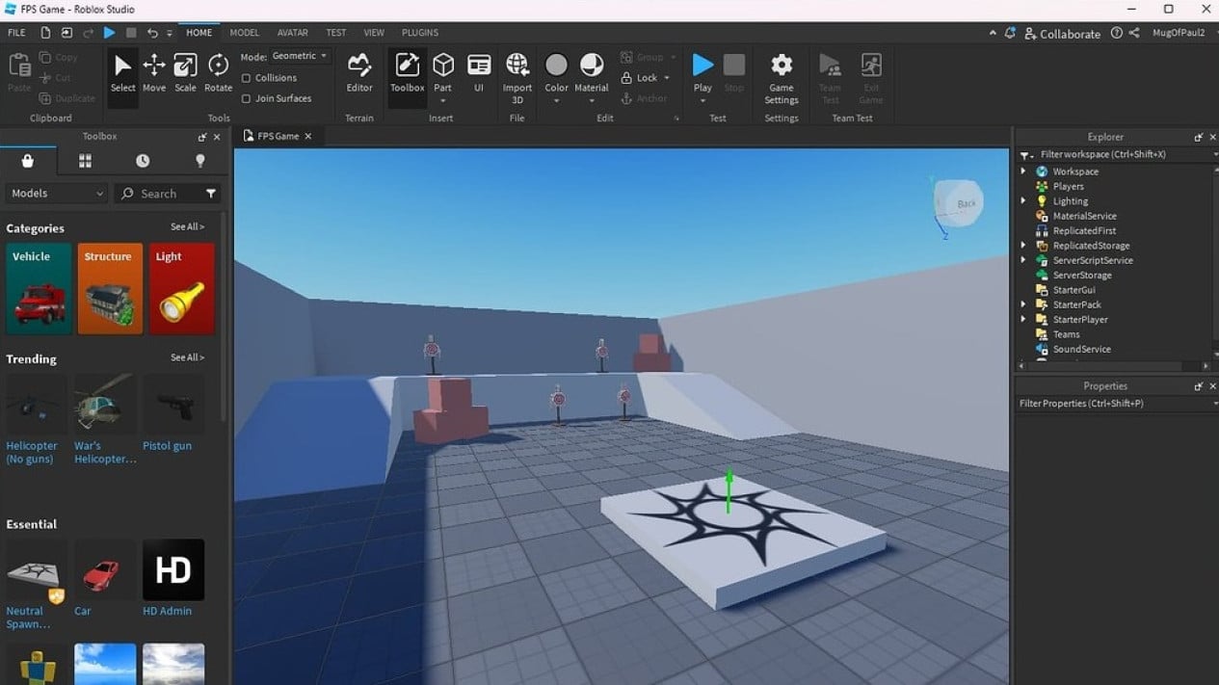Switch to the PLUGINS ribbon tab

(x=420, y=33)
